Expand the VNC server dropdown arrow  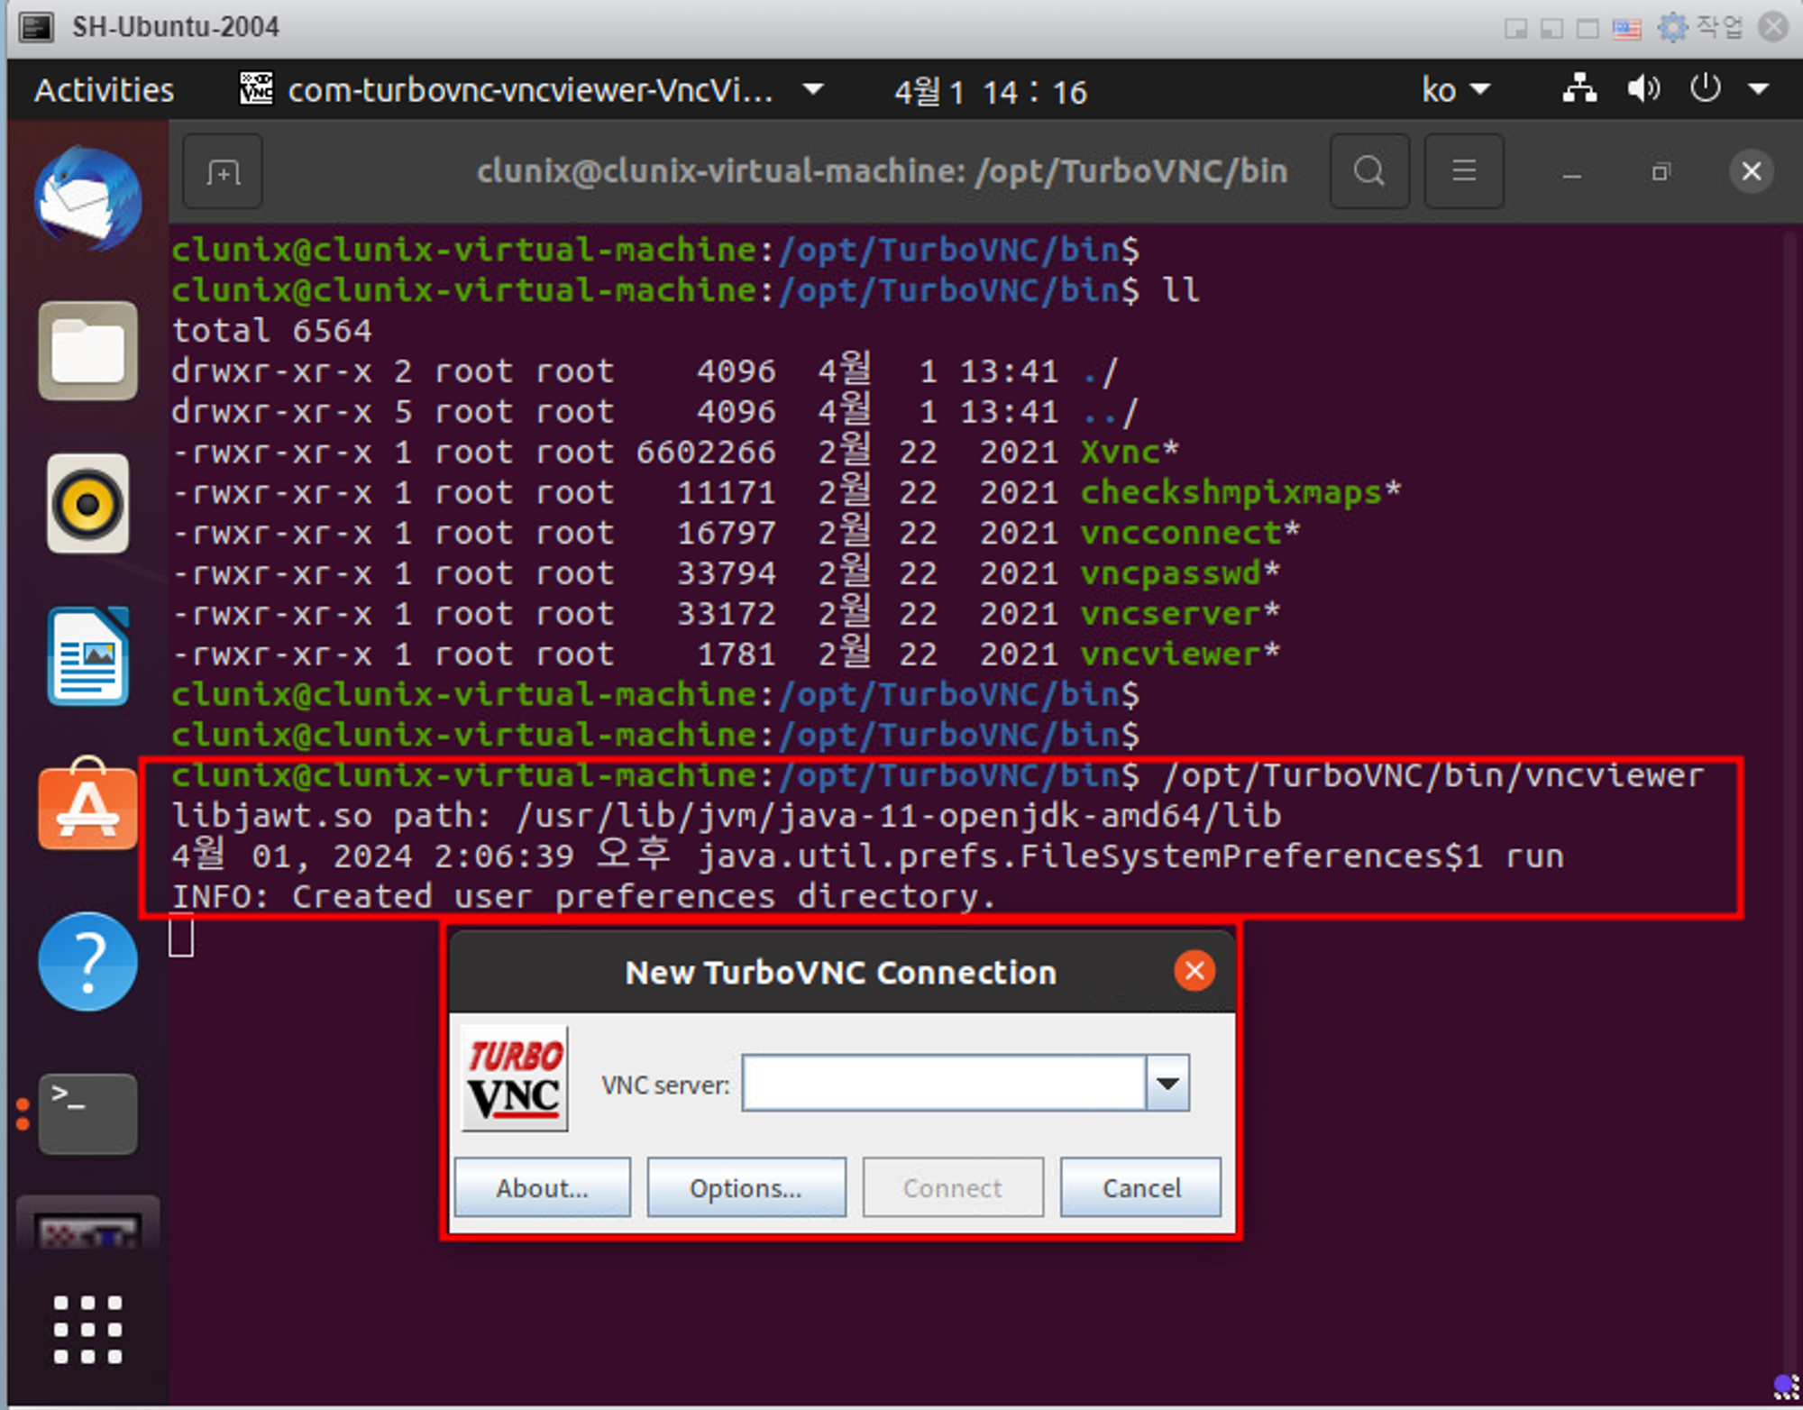[x=1167, y=1083]
